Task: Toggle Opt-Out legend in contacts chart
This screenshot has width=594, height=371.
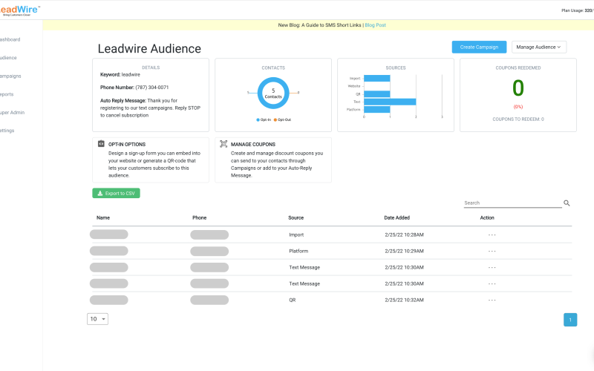Action: [283, 119]
